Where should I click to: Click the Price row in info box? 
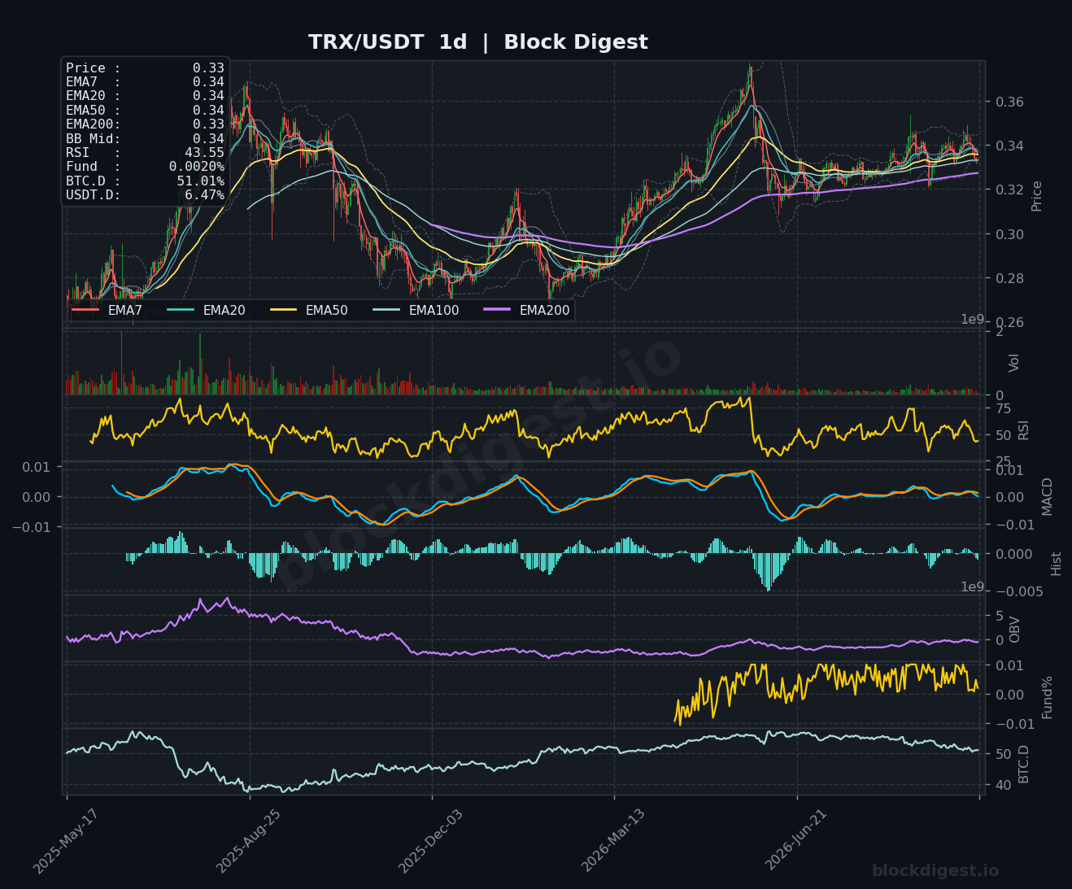(145, 68)
